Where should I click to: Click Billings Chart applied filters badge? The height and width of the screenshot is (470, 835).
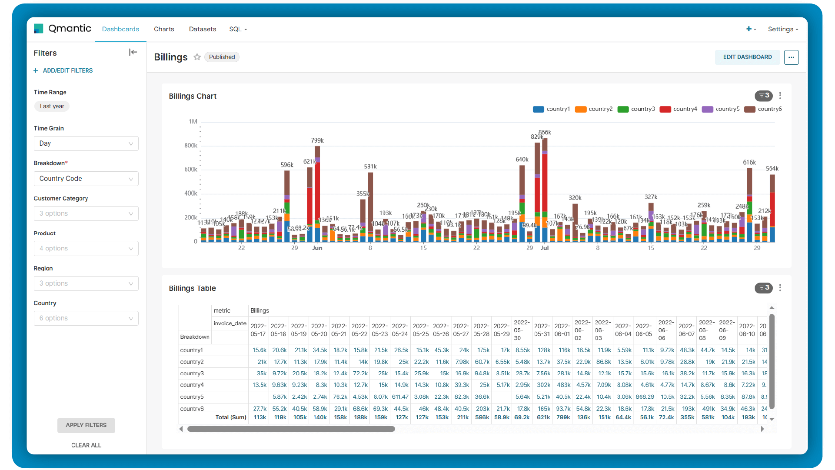pyautogui.click(x=764, y=96)
